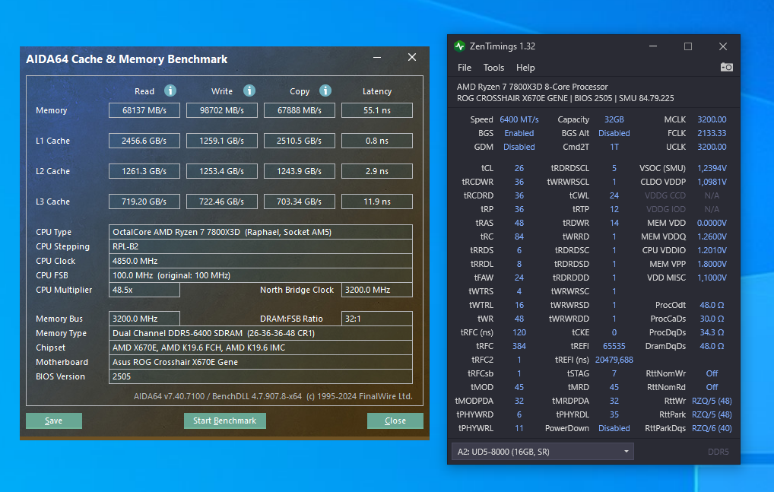Click the CPU Stepping field RPL-B2

click(x=261, y=246)
